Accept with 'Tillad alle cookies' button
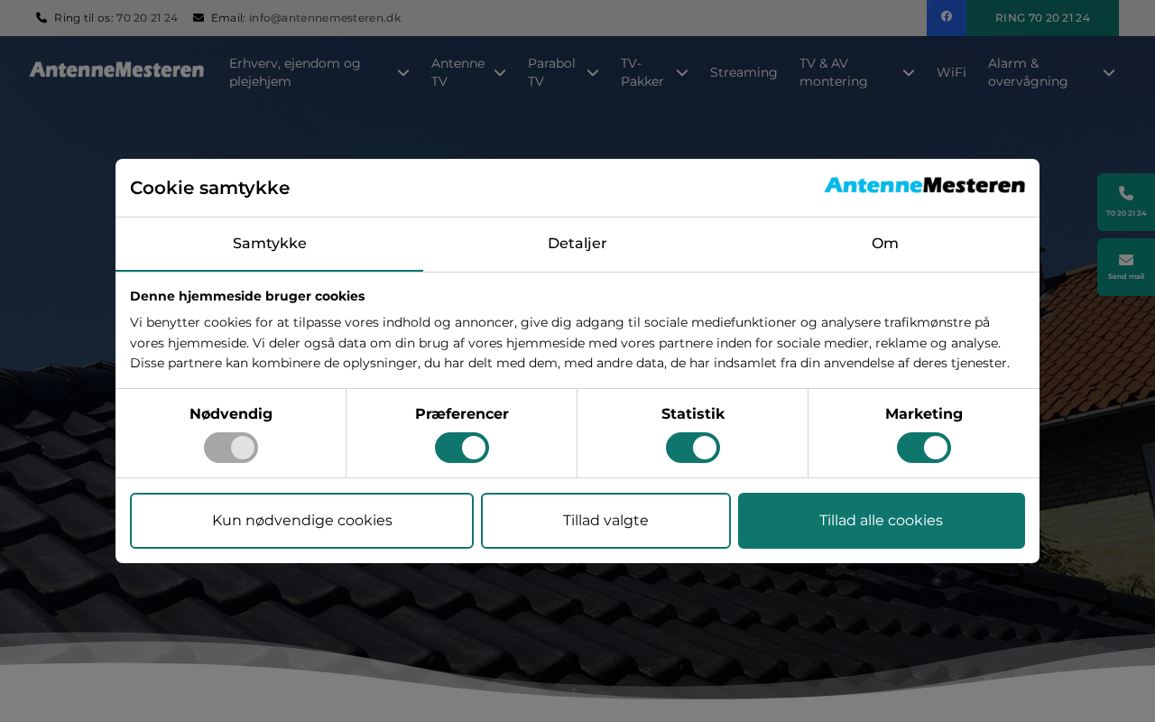 (x=882, y=521)
